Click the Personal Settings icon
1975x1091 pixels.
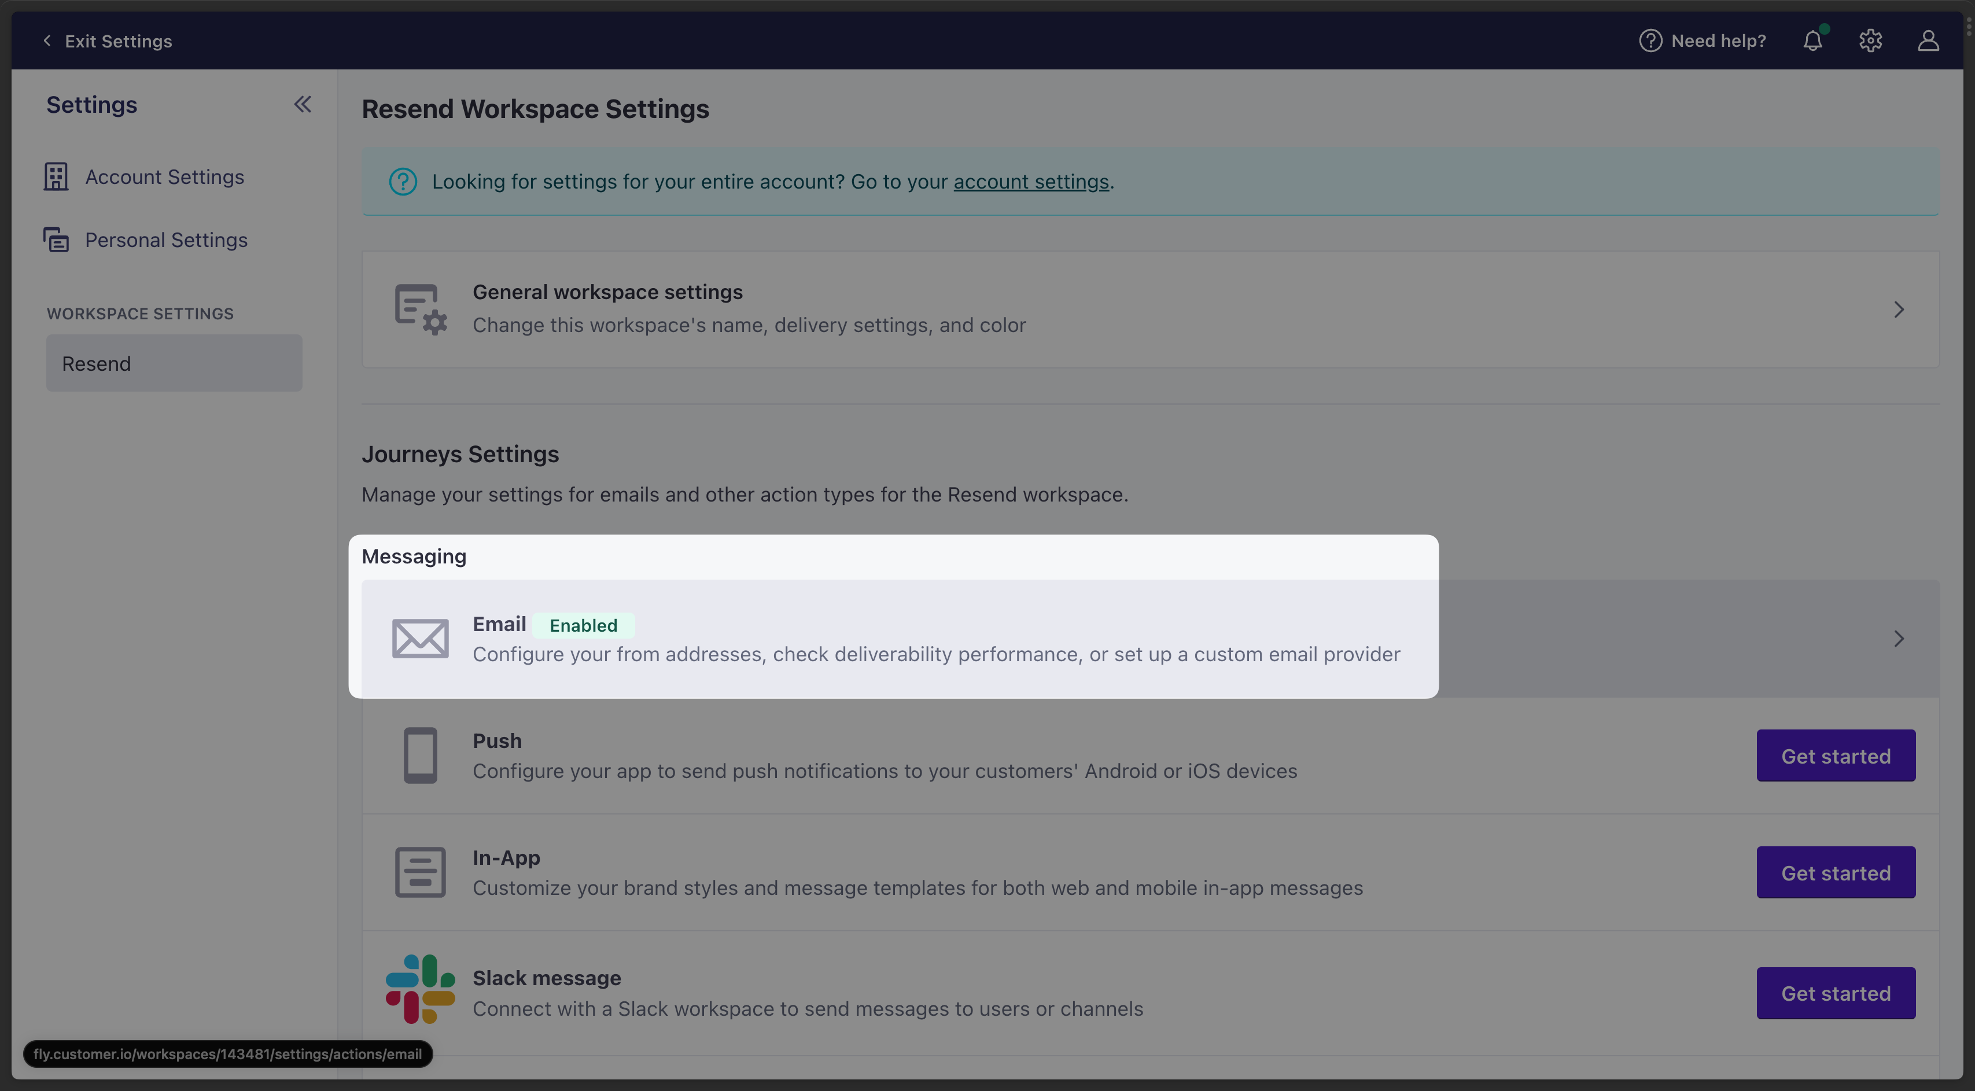pos(56,240)
